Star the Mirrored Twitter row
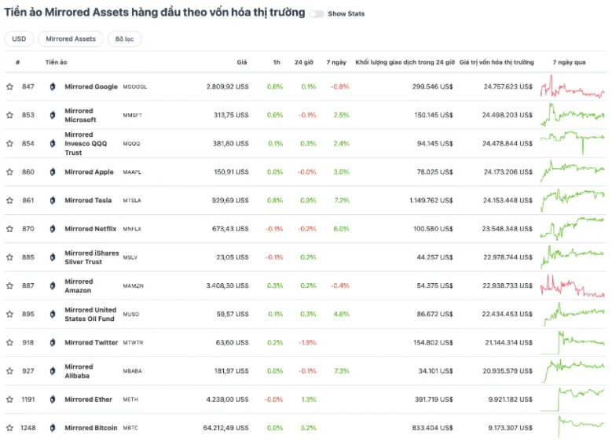The image size is (612, 446). [x=9, y=343]
